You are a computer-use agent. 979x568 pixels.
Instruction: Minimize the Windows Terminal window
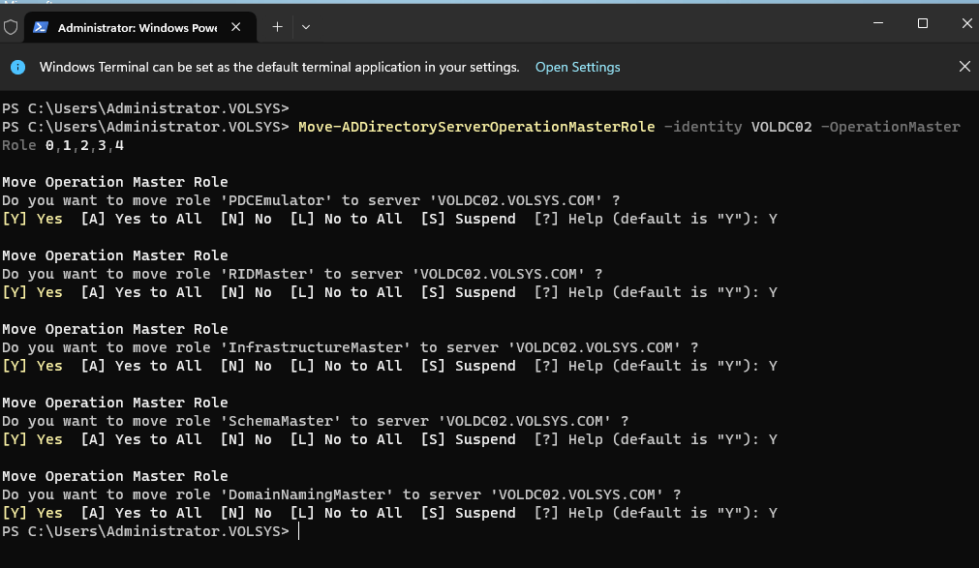point(879,23)
